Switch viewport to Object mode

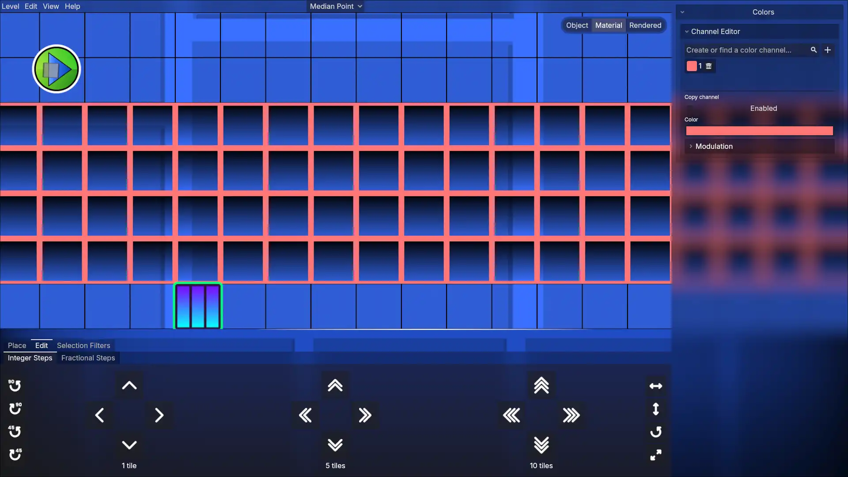tap(577, 25)
